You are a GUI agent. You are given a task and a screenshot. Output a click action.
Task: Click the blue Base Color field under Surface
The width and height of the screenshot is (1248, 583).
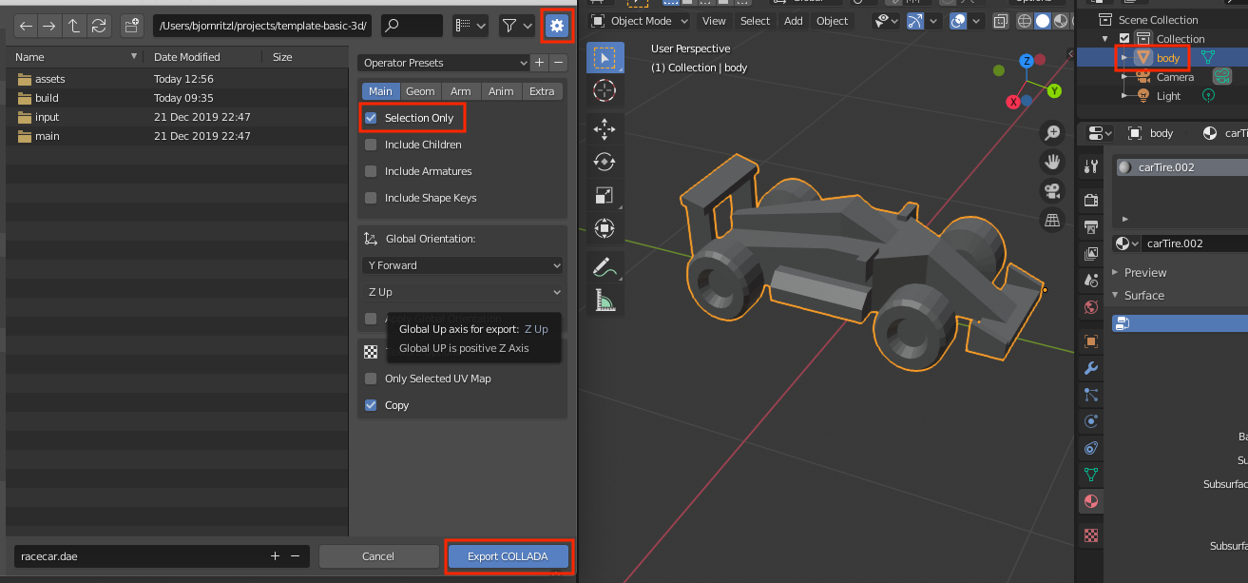(1179, 323)
